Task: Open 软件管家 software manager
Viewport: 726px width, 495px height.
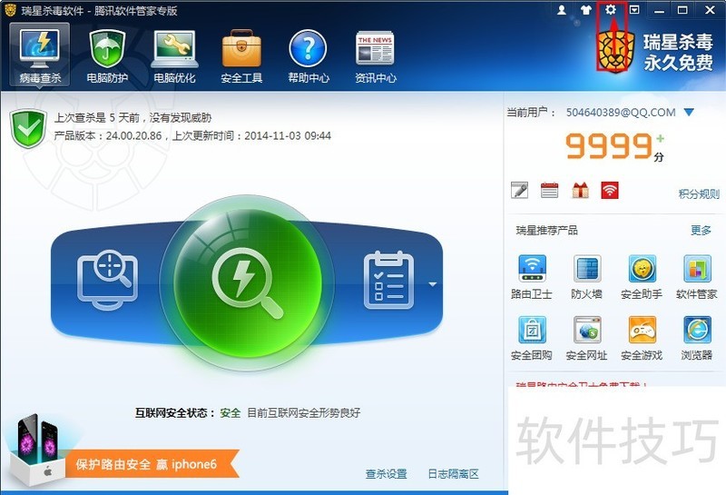Action: (697, 277)
